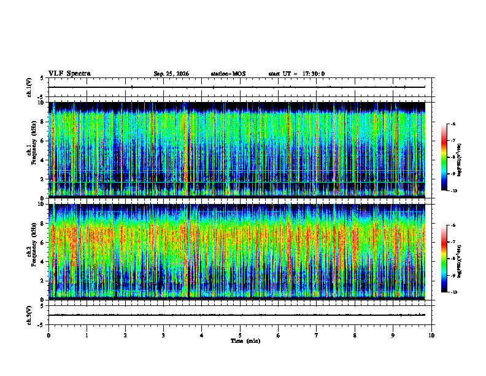
Task: Click the -6 label on ch.1 color scale
Action: [453, 124]
